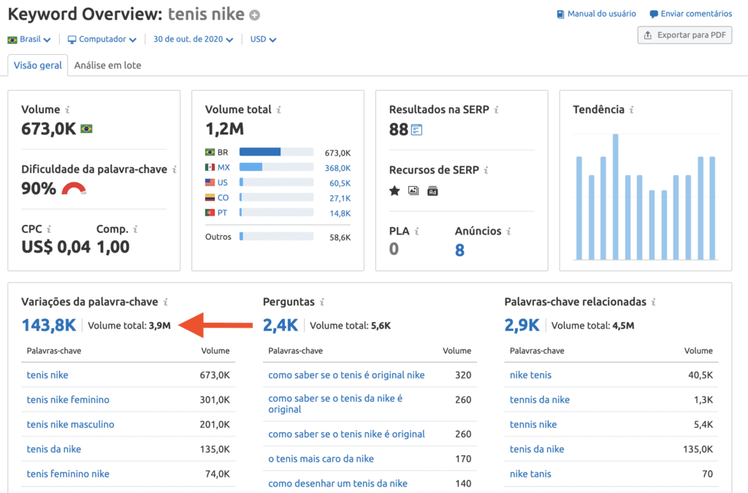Show PLA info tooltip icon
This screenshot has height=493, width=748.
tap(416, 232)
